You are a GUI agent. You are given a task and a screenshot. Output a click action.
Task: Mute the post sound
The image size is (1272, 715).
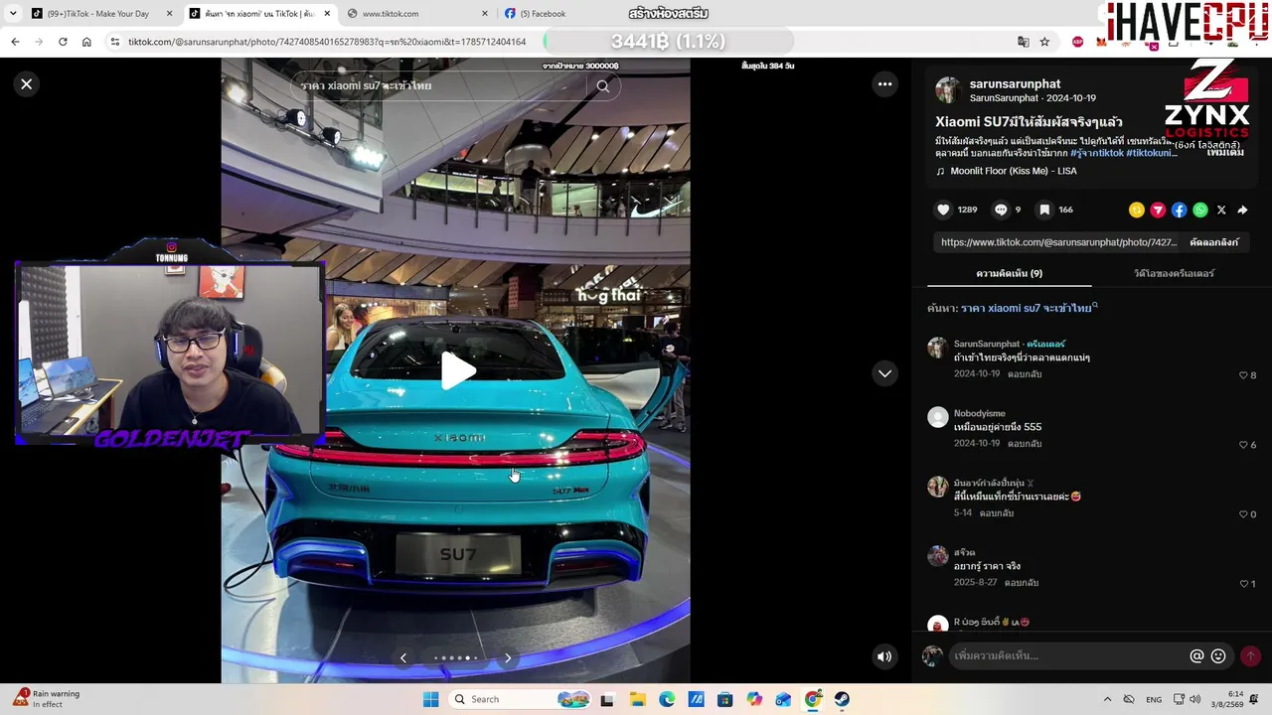884,656
